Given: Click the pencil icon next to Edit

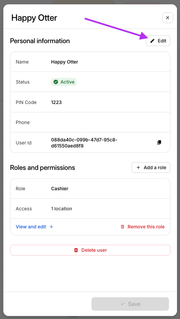Looking at the screenshot, I should tap(152, 41).
